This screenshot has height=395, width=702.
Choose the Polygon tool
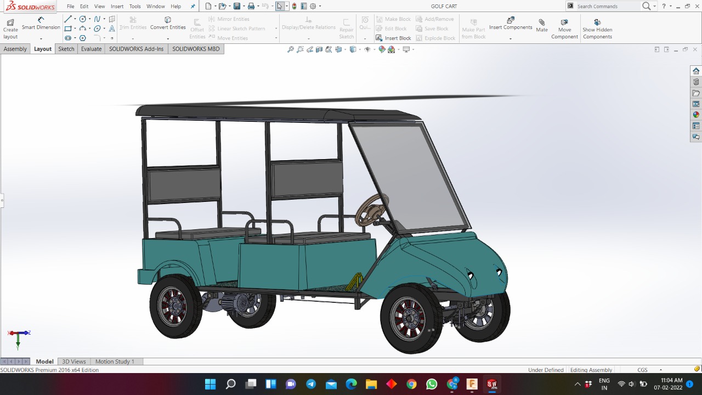(83, 38)
